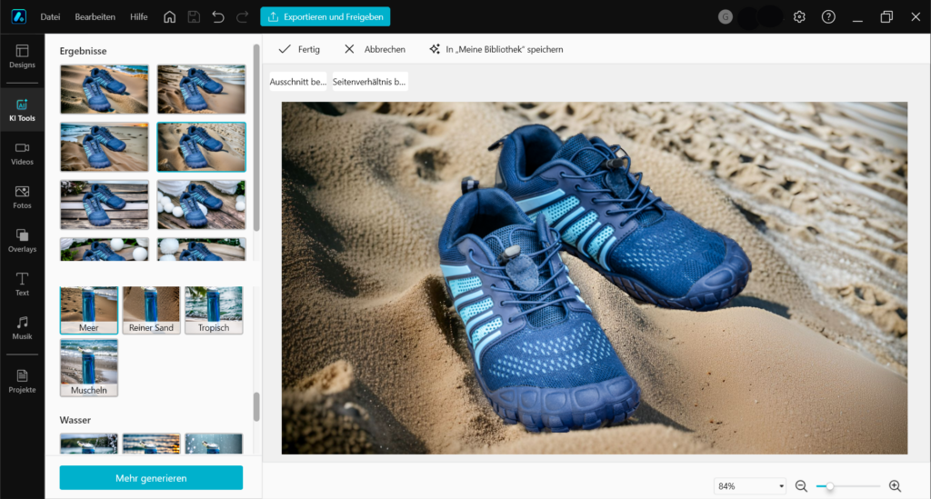Open the Musik sidebar panel

coord(22,328)
